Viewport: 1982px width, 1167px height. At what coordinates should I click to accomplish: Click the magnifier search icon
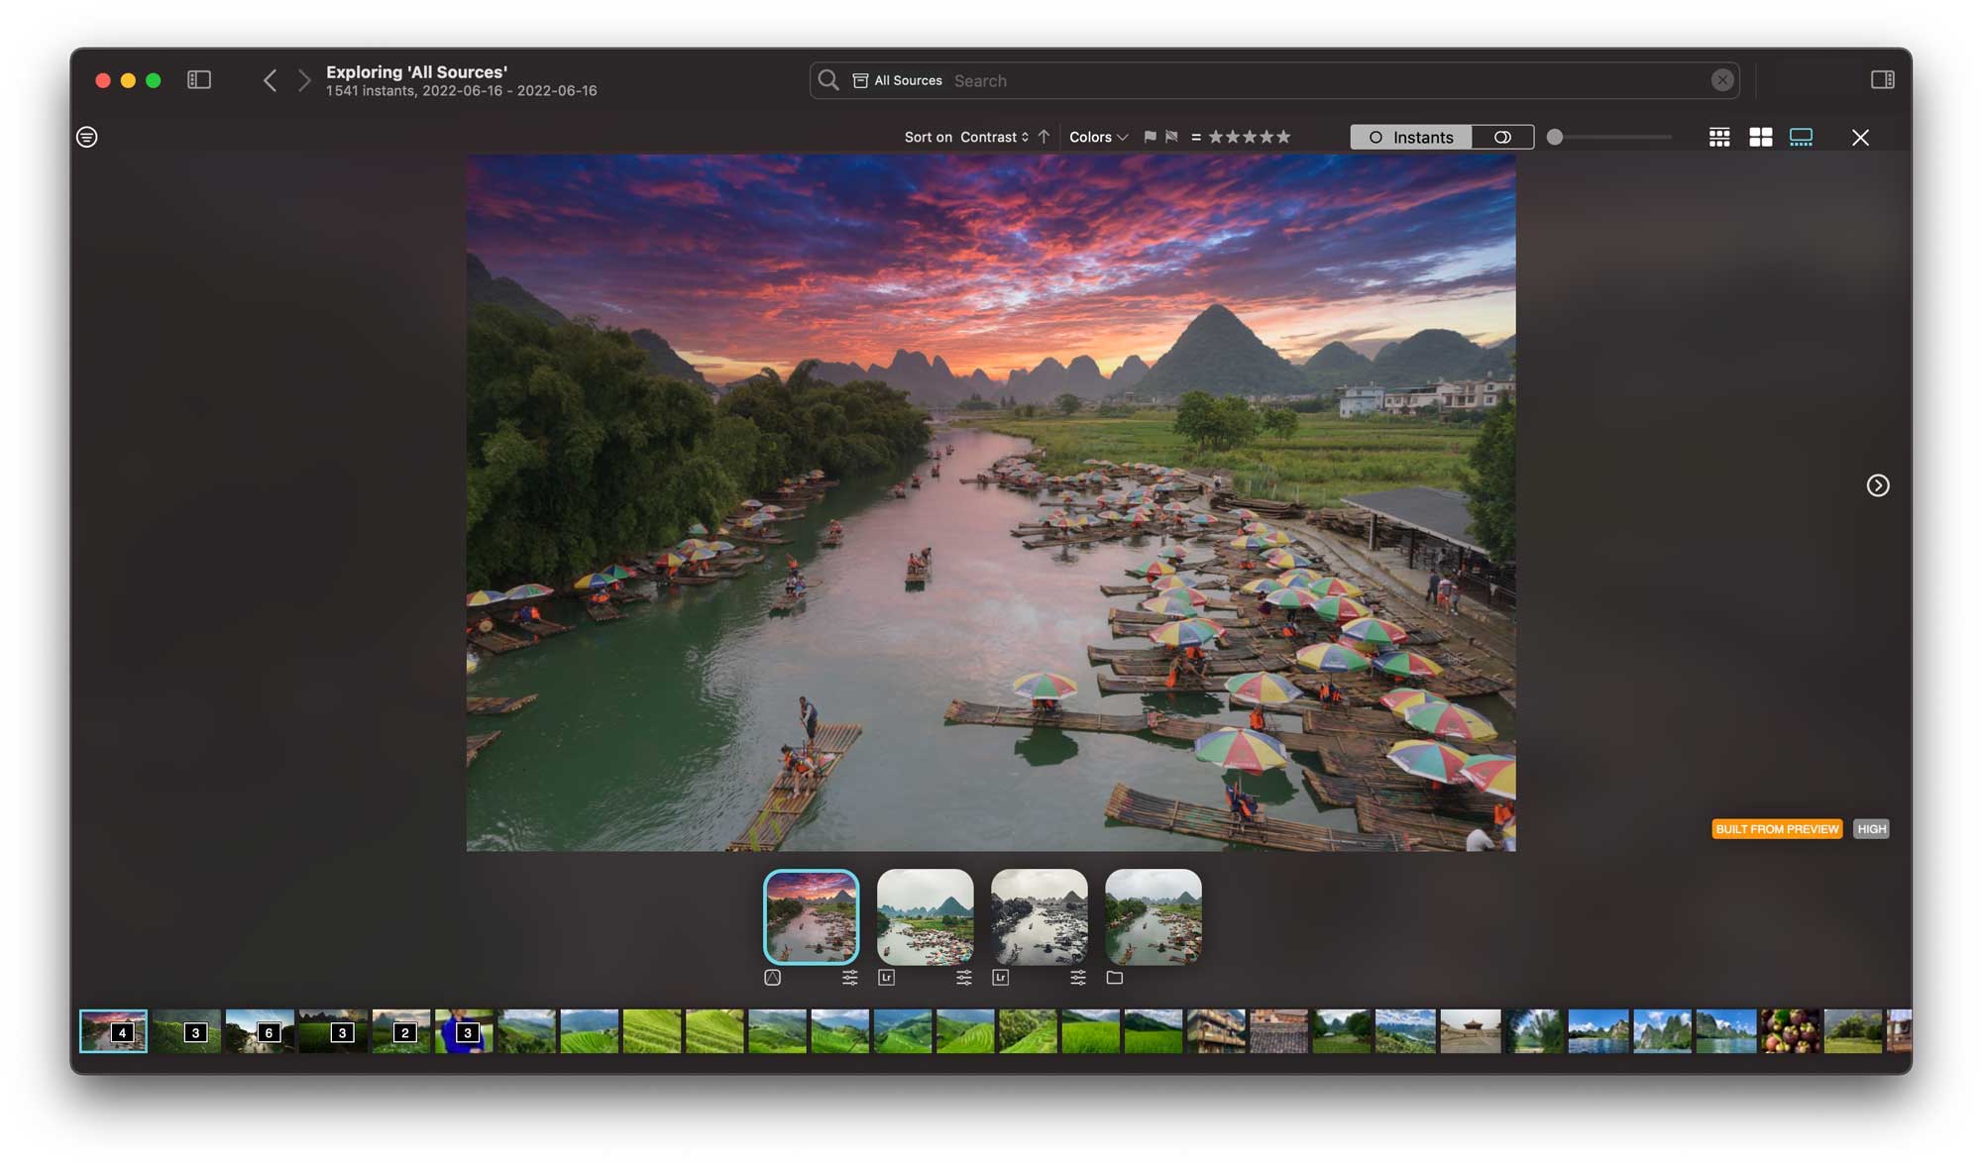click(828, 79)
